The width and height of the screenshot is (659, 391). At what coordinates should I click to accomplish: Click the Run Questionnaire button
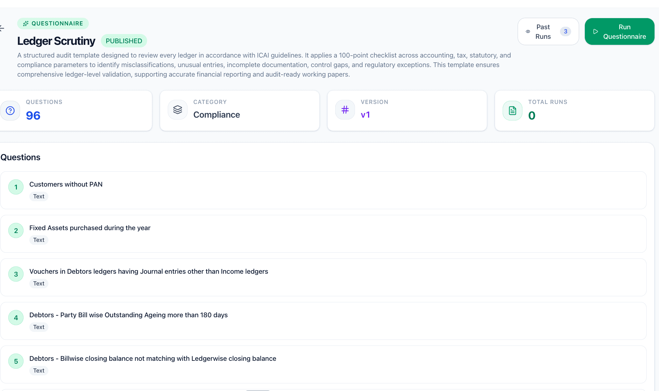pos(620,31)
